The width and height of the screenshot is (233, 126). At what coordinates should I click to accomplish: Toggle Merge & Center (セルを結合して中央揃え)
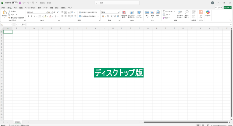tap(87, 16)
